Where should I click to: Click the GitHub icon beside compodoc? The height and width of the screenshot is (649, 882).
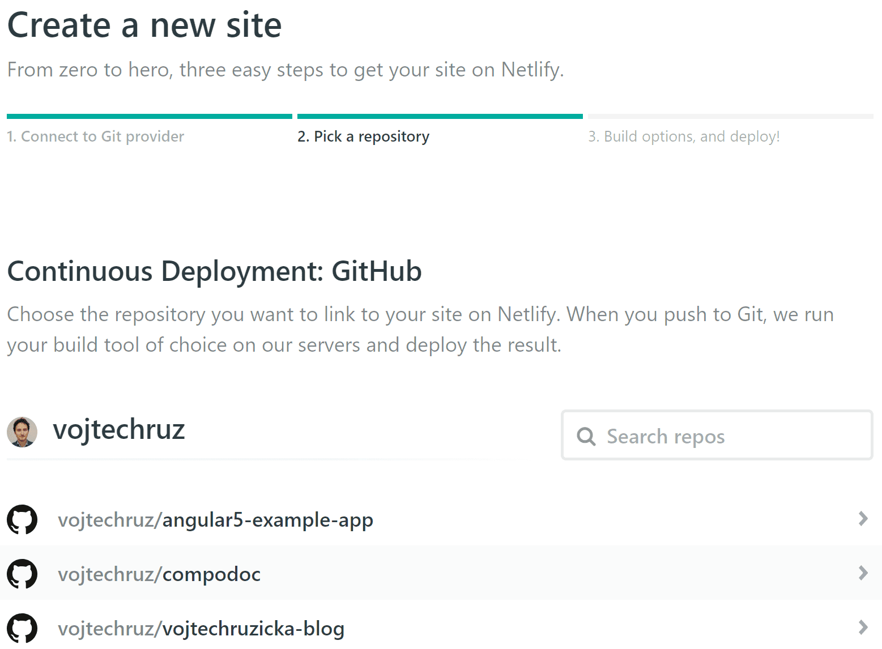click(22, 574)
